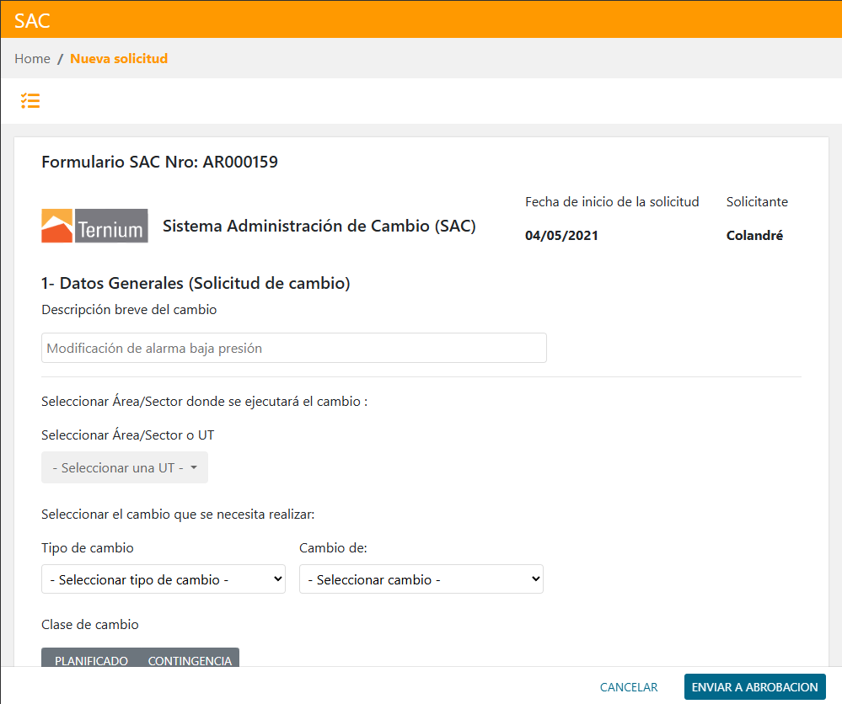Viewport: 842px width, 704px height.
Task: Click the Ternium logo
Action: [x=94, y=226]
